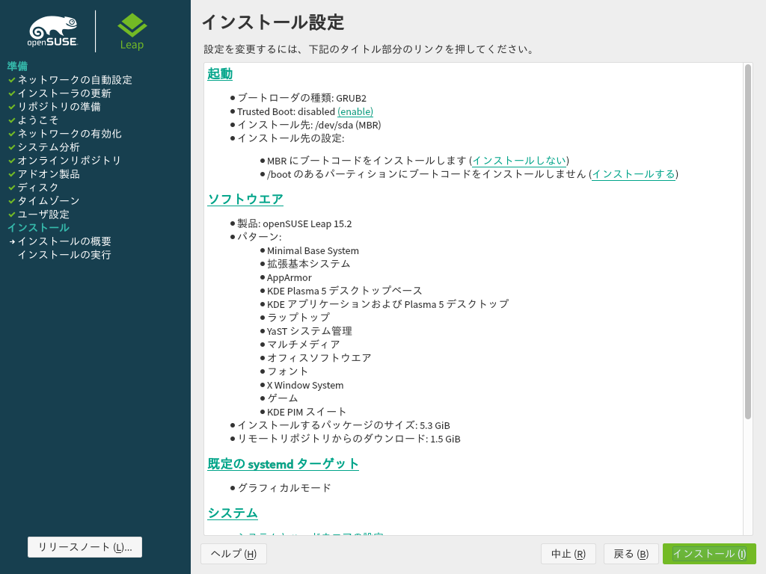Select sidebar step ディスク
The height and width of the screenshot is (574, 766).
click(x=38, y=187)
